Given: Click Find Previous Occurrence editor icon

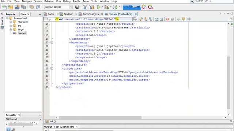Looking at the screenshot, I should click(x=141, y=19).
